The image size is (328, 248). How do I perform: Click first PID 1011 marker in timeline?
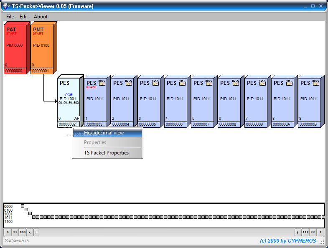pos(34,217)
